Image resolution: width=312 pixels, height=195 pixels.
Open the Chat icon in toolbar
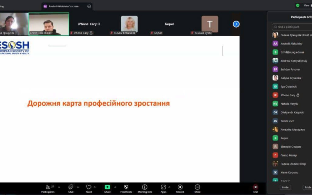71,187
